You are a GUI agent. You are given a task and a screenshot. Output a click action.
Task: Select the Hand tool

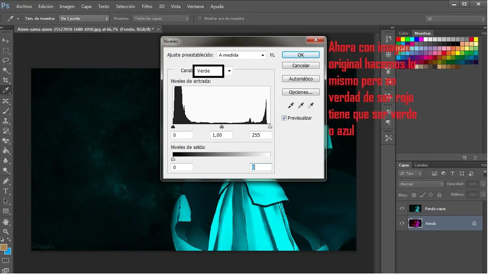point(6,221)
